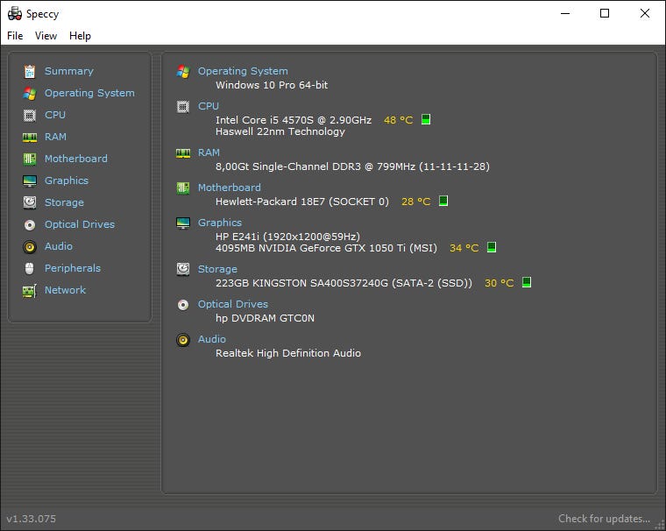Image resolution: width=666 pixels, height=531 pixels.
Task: Click the Motherboard icon in sidebar
Action: [30, 159]
